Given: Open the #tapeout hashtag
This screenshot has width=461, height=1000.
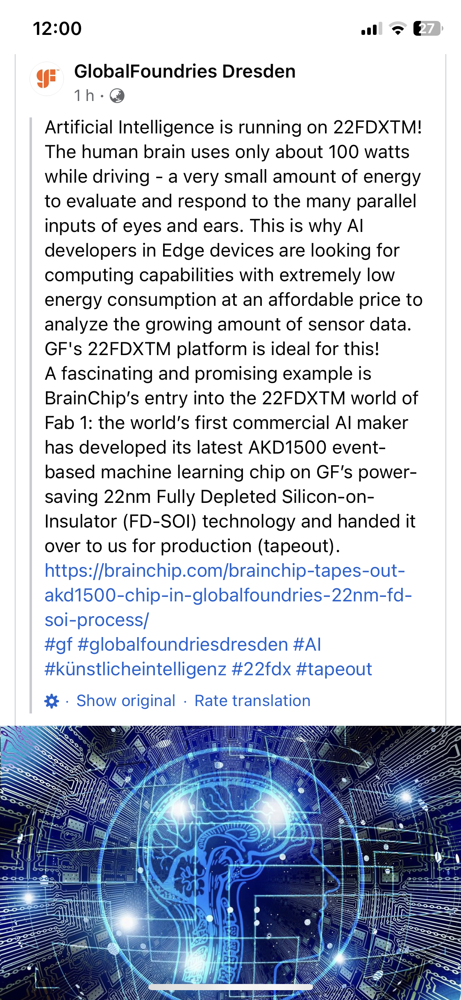Looking at the screenshot, I should tap(334, 669).
